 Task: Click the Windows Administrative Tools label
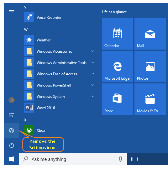coord(61,63)
